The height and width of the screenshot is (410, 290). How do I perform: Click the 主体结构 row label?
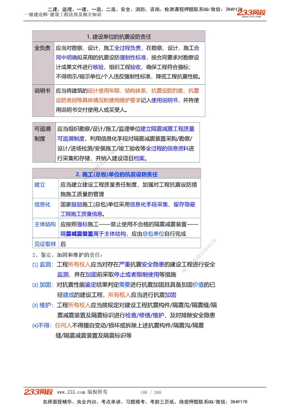click(45, 224)
